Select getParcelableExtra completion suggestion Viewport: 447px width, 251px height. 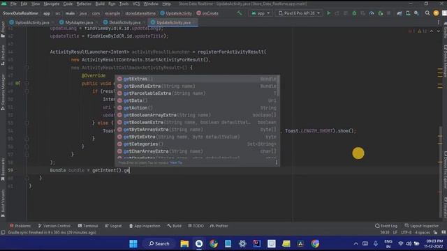coord(197,93)
